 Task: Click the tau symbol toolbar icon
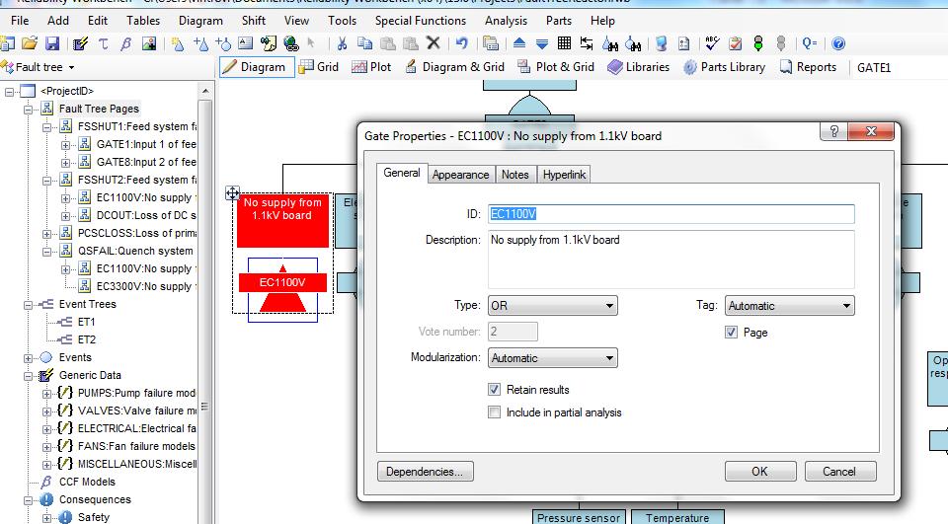tap(103, 43)
